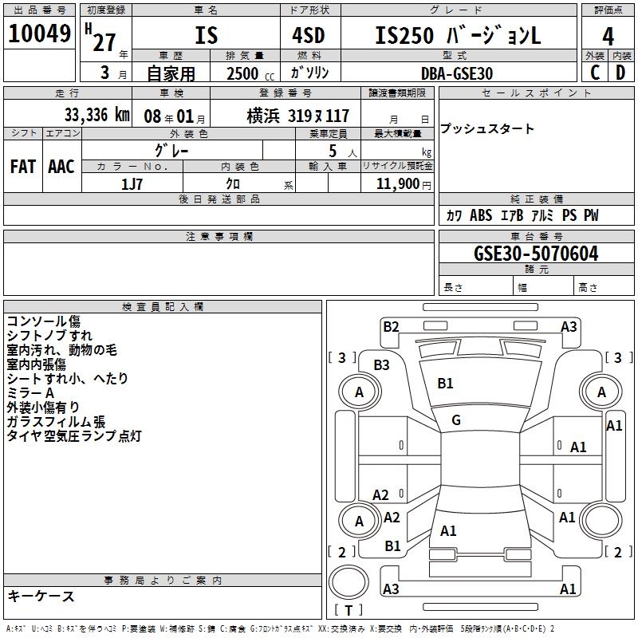This screenshot has height=638, width=638.
Task: Click the 高さ dimension field
Action: click(x=604, y=286)
